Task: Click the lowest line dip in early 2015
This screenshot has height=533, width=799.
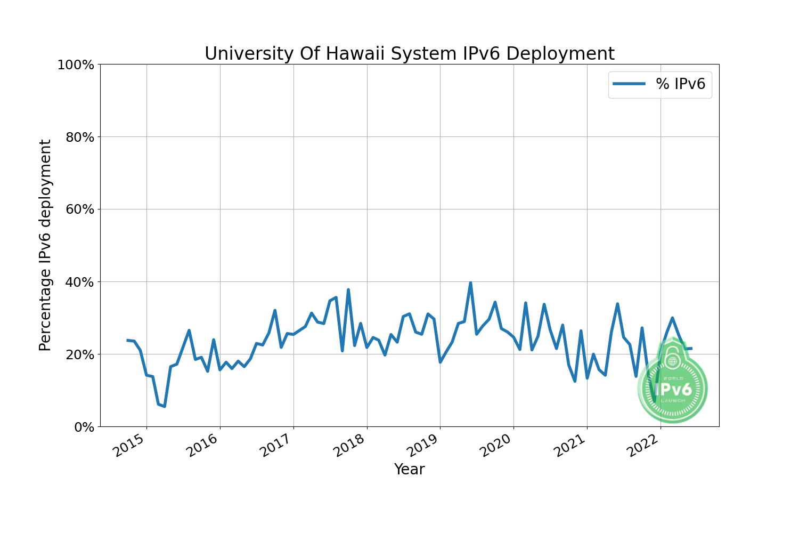Action: (164, 406)
